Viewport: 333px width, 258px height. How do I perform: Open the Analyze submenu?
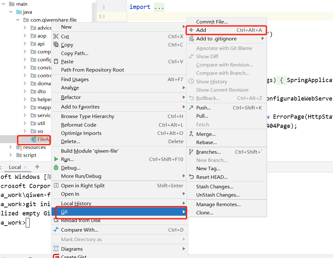[119, 87]
